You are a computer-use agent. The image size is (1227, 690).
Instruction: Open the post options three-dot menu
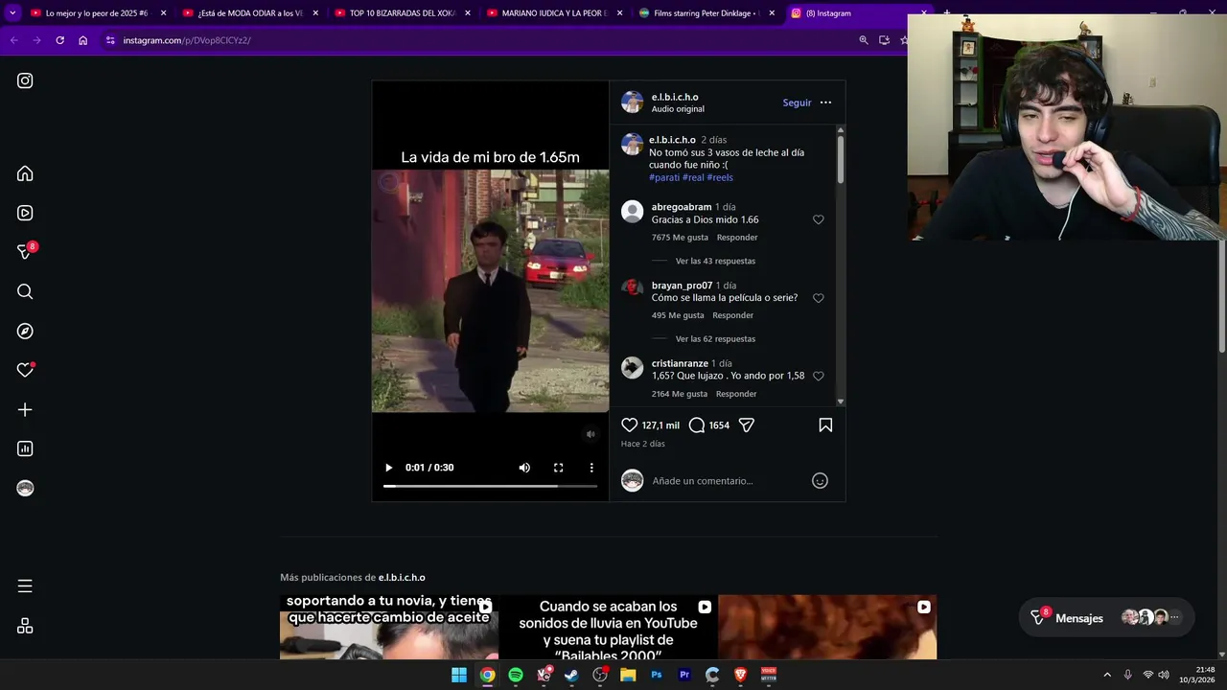tap(825, 103)
